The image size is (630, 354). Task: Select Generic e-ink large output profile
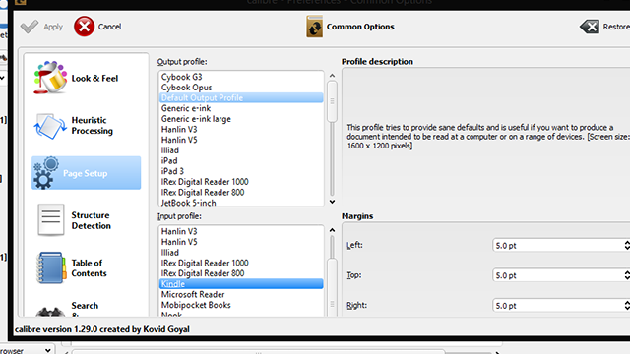pos(241,119)
